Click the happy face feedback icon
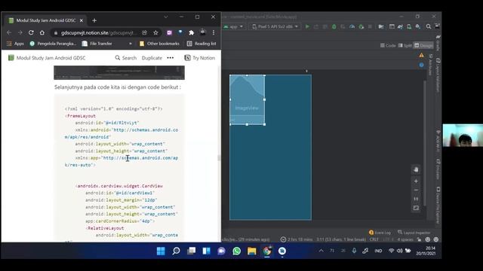The height and width of the screenshot is (271, 483). [428, 239]
